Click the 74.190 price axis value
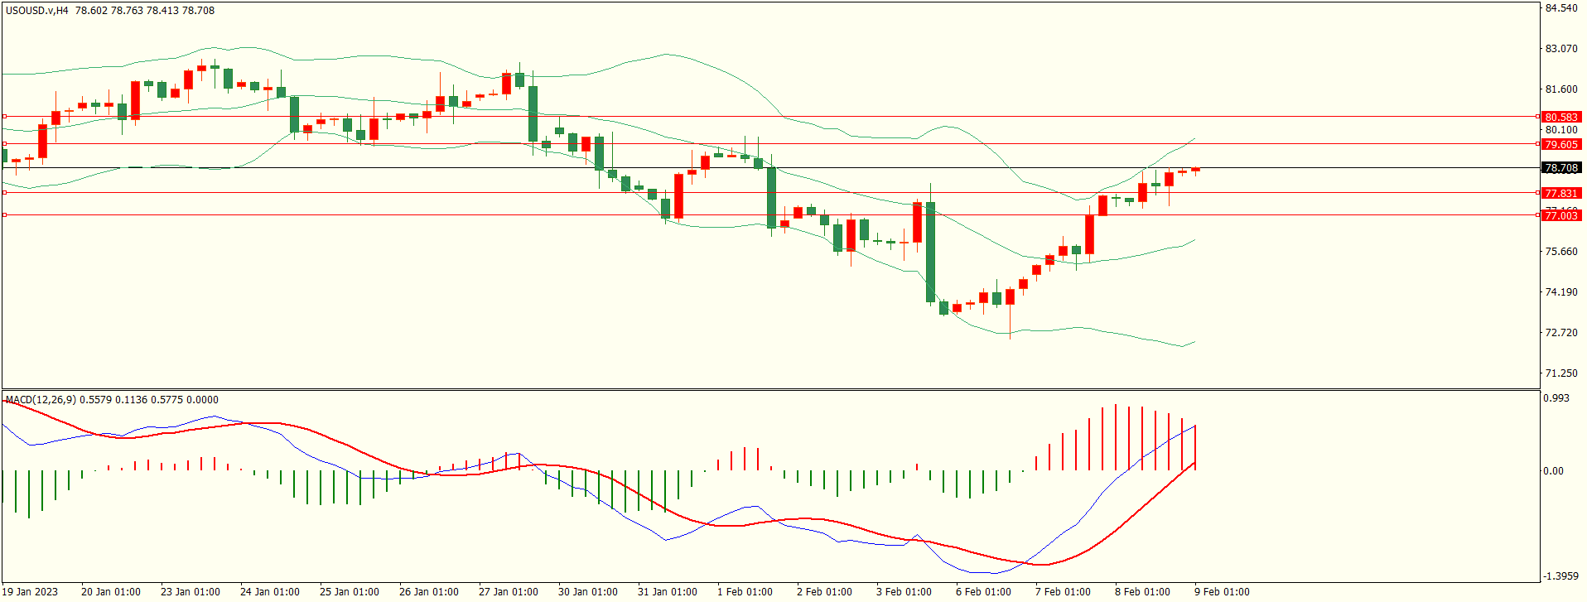This screenshot has height=602, width=1587. click(x=1561, y=292)
